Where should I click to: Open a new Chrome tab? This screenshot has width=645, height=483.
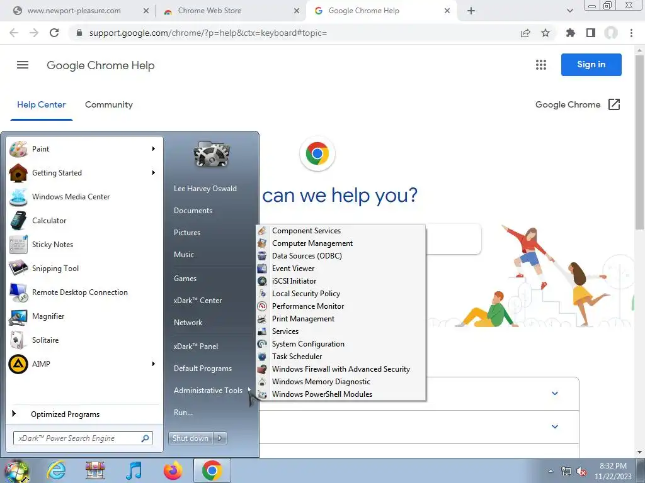click(471, 11)
